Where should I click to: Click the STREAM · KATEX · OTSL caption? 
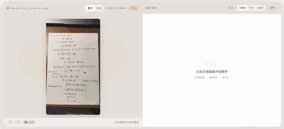212,77
